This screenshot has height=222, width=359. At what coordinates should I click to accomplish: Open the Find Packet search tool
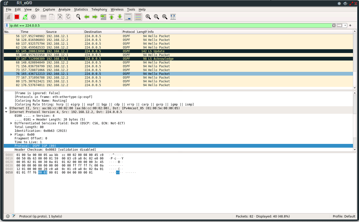78,17
